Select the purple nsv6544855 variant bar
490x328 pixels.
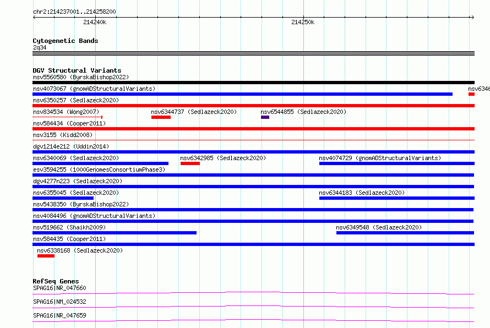(265, 117)
